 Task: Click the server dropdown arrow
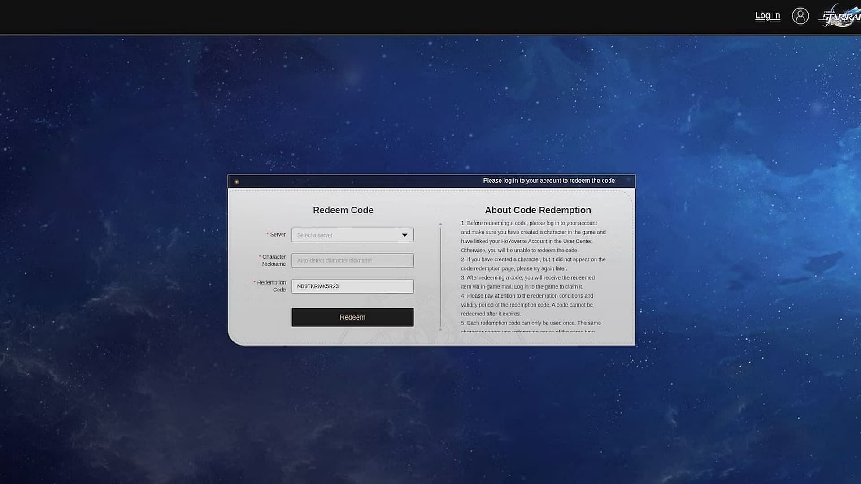click(404, 235)
